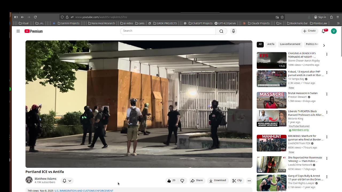Open the Bookmarks bar folder

[297, 23]
